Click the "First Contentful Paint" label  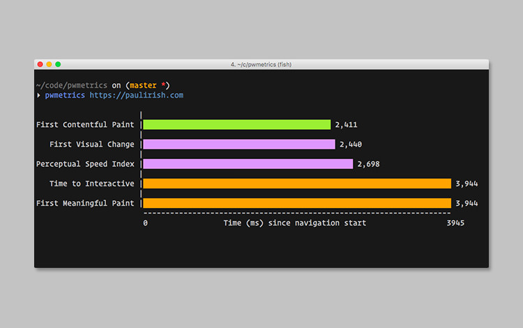click(85, 125)
